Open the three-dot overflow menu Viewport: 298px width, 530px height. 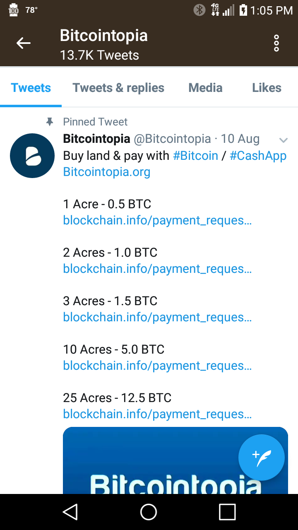276,43
